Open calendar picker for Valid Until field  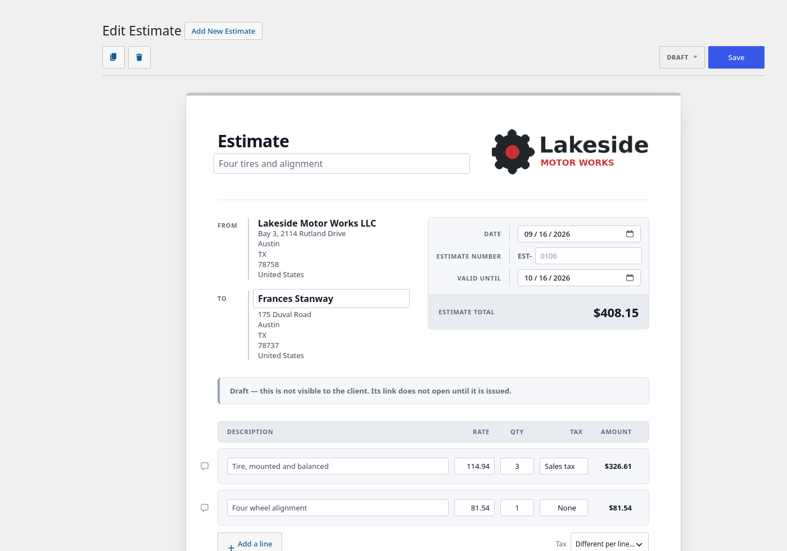pos(630,278)
